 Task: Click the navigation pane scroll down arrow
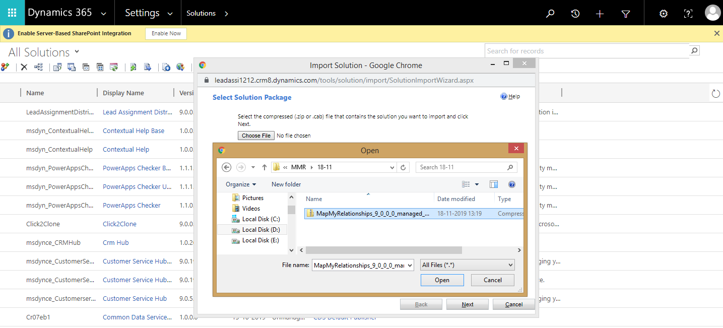pos(291,250)
